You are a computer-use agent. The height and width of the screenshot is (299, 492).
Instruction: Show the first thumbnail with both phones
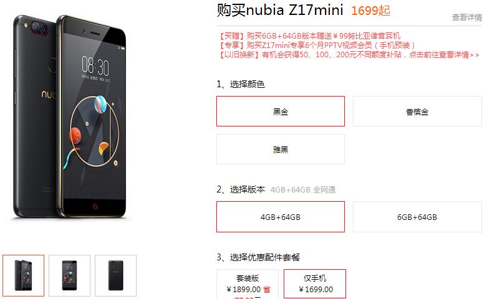(x=24, y=275)
